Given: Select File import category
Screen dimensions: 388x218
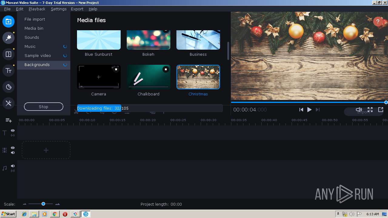Looking at the screenshot, I should (44, 19).
